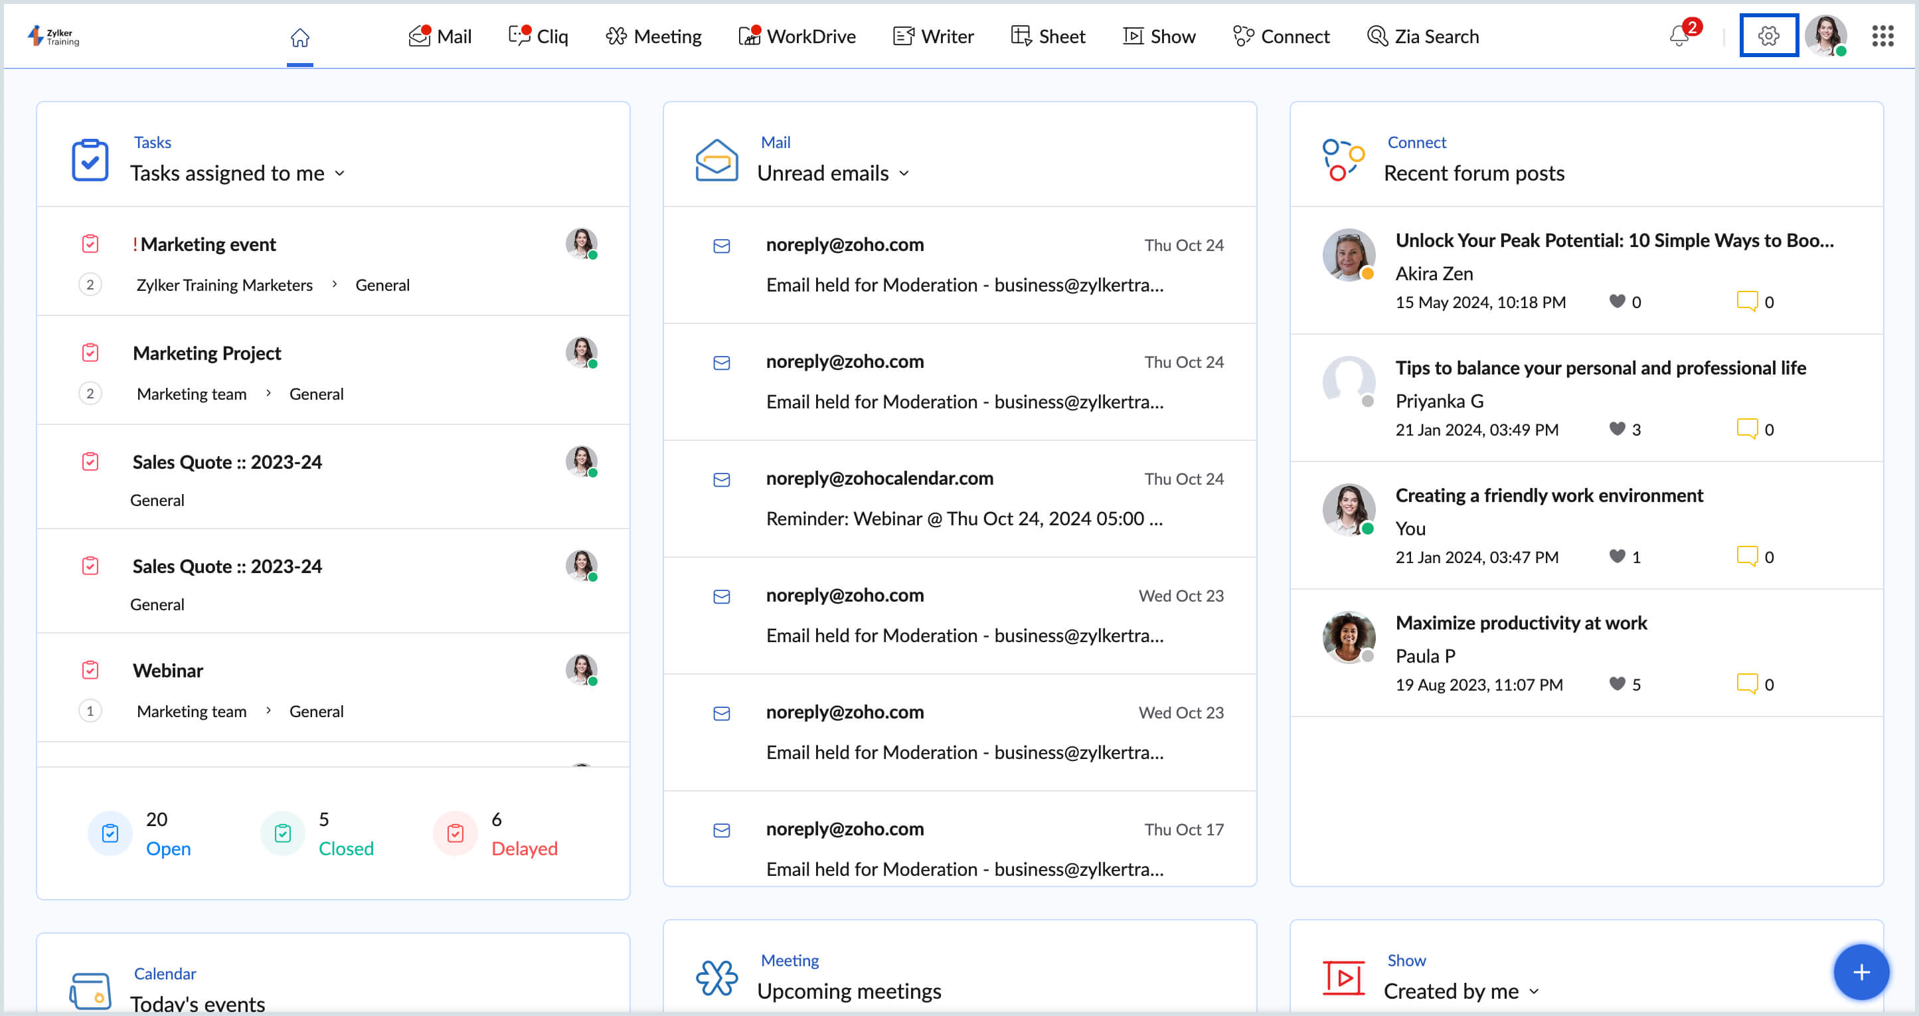
Task: Click the Mail widget envelope icon
Action: click(716, 159)
